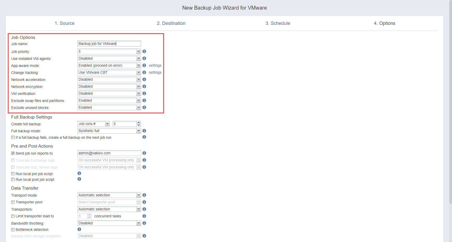Open Job priority dropdown

point(109,51)
